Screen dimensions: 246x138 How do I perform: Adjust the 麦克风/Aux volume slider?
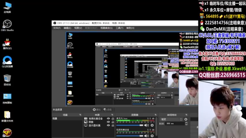[130, 125]
